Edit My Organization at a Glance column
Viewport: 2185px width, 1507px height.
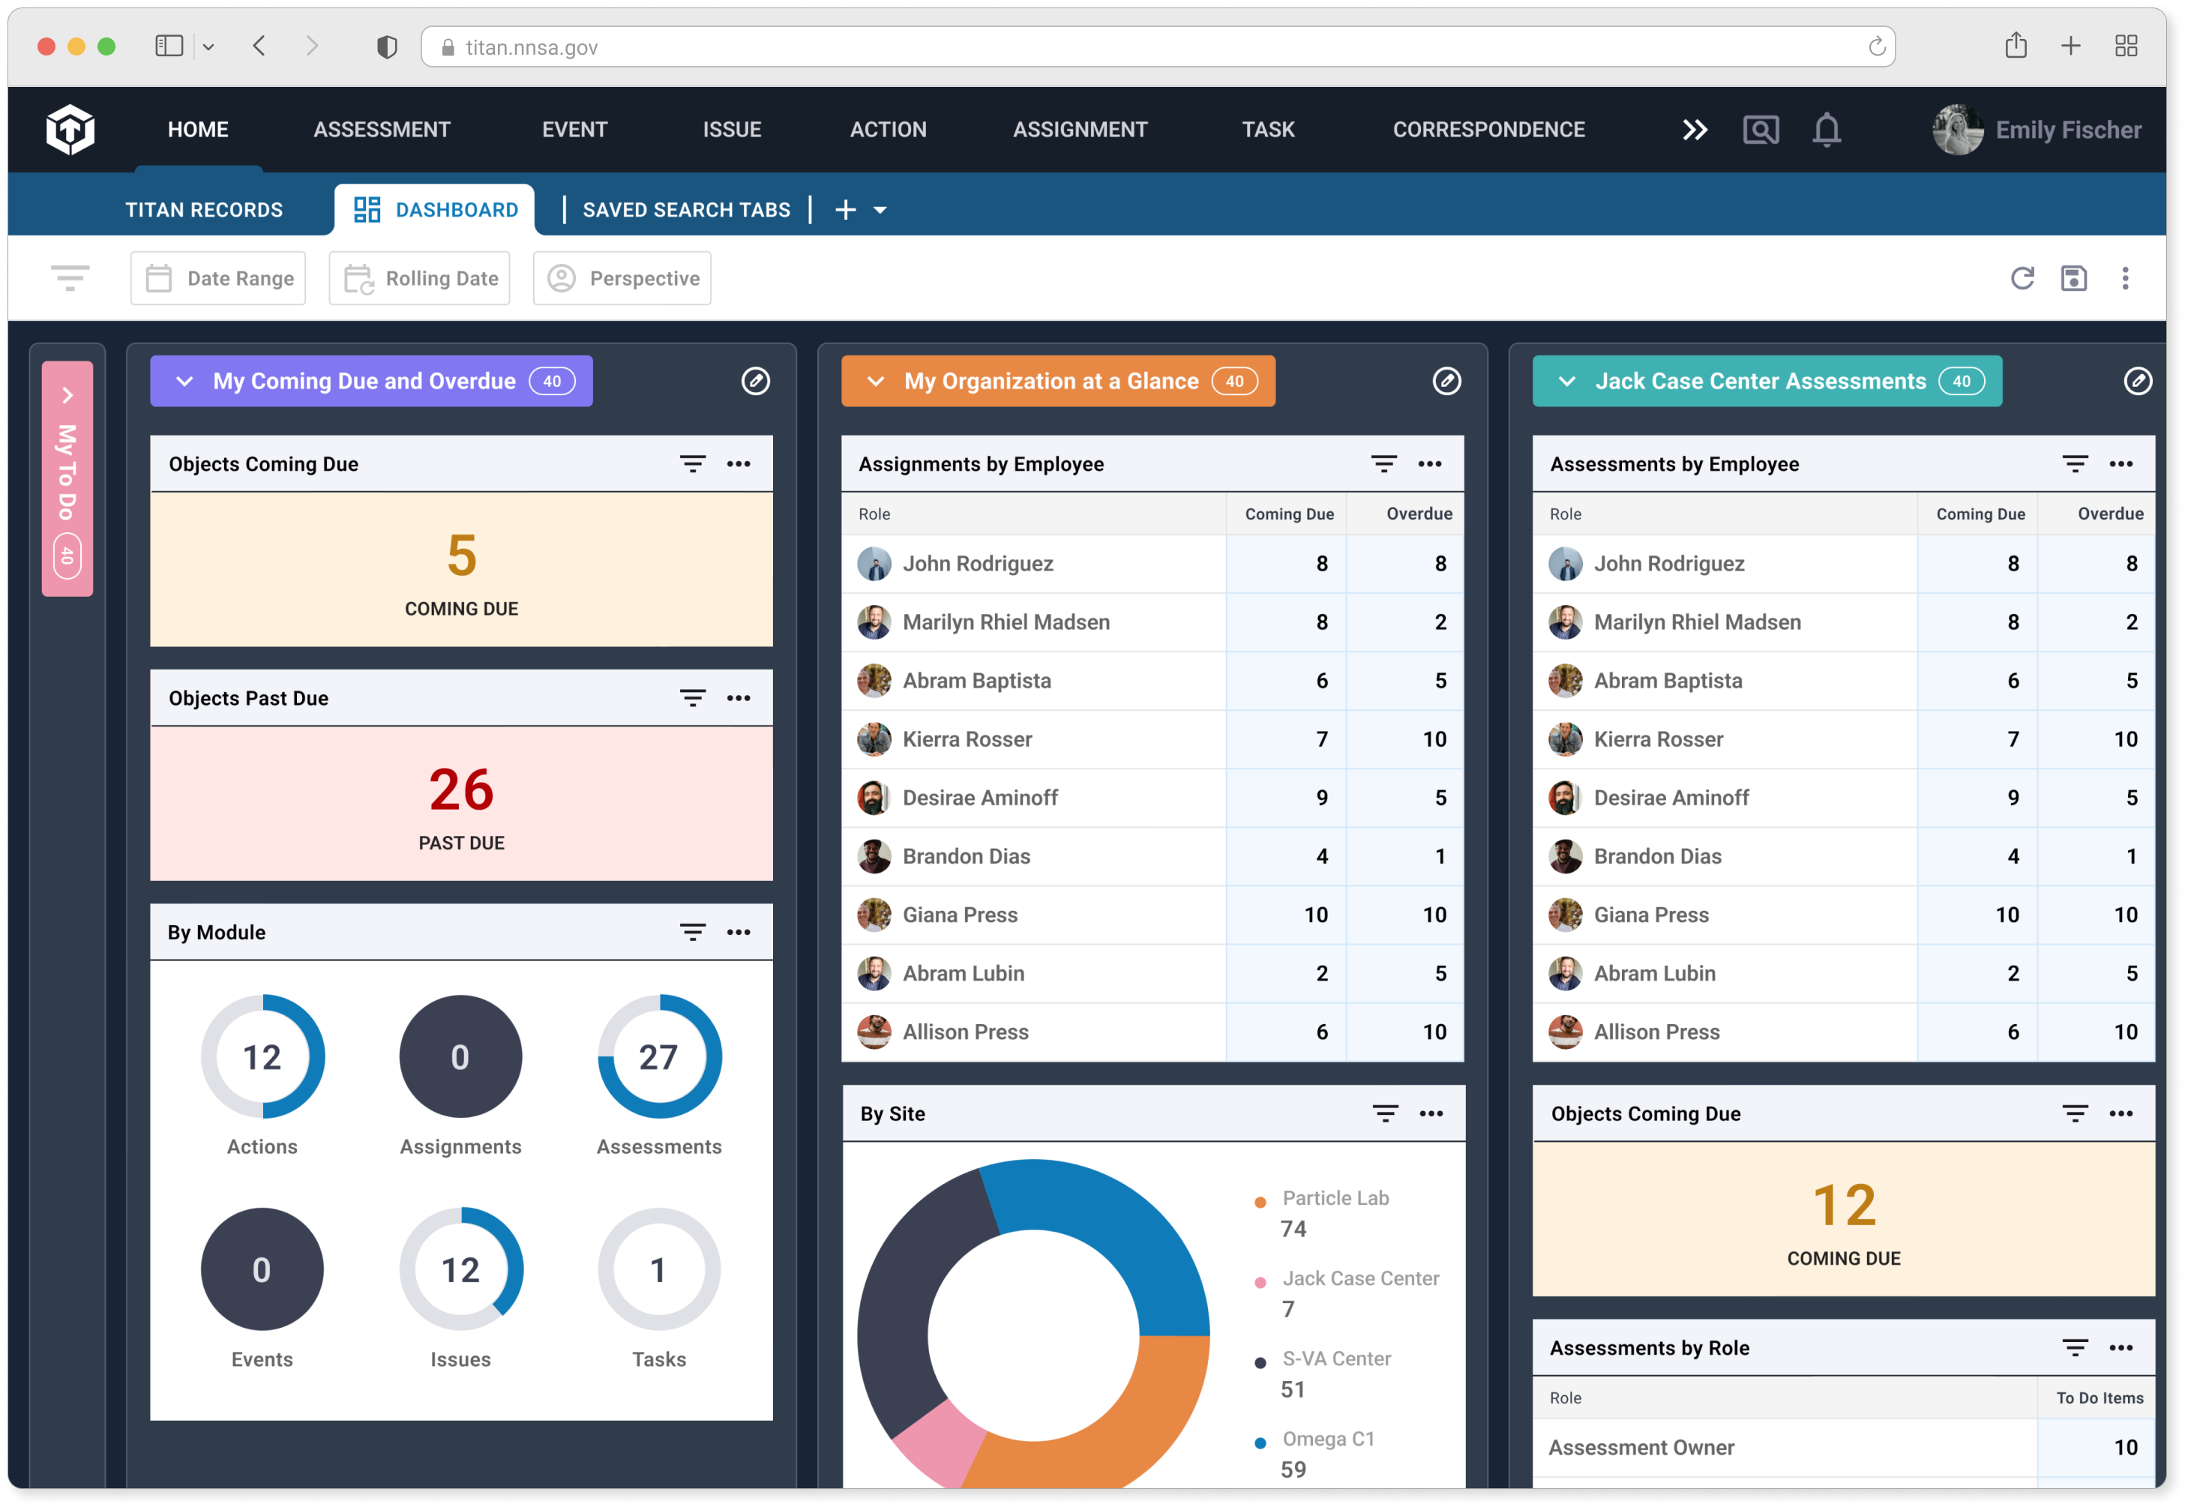pos(1446,381)
